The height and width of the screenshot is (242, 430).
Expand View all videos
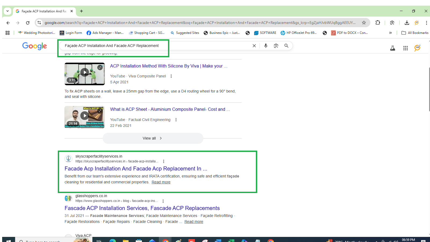(x=153, y=138)
